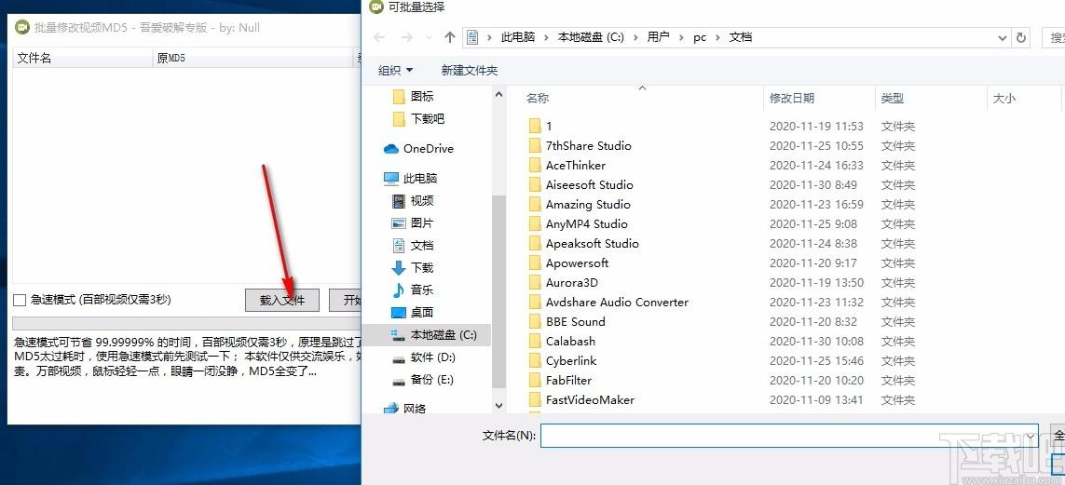Click the up one level arrow
1065x485 pixels.
[x=450, y=37]
